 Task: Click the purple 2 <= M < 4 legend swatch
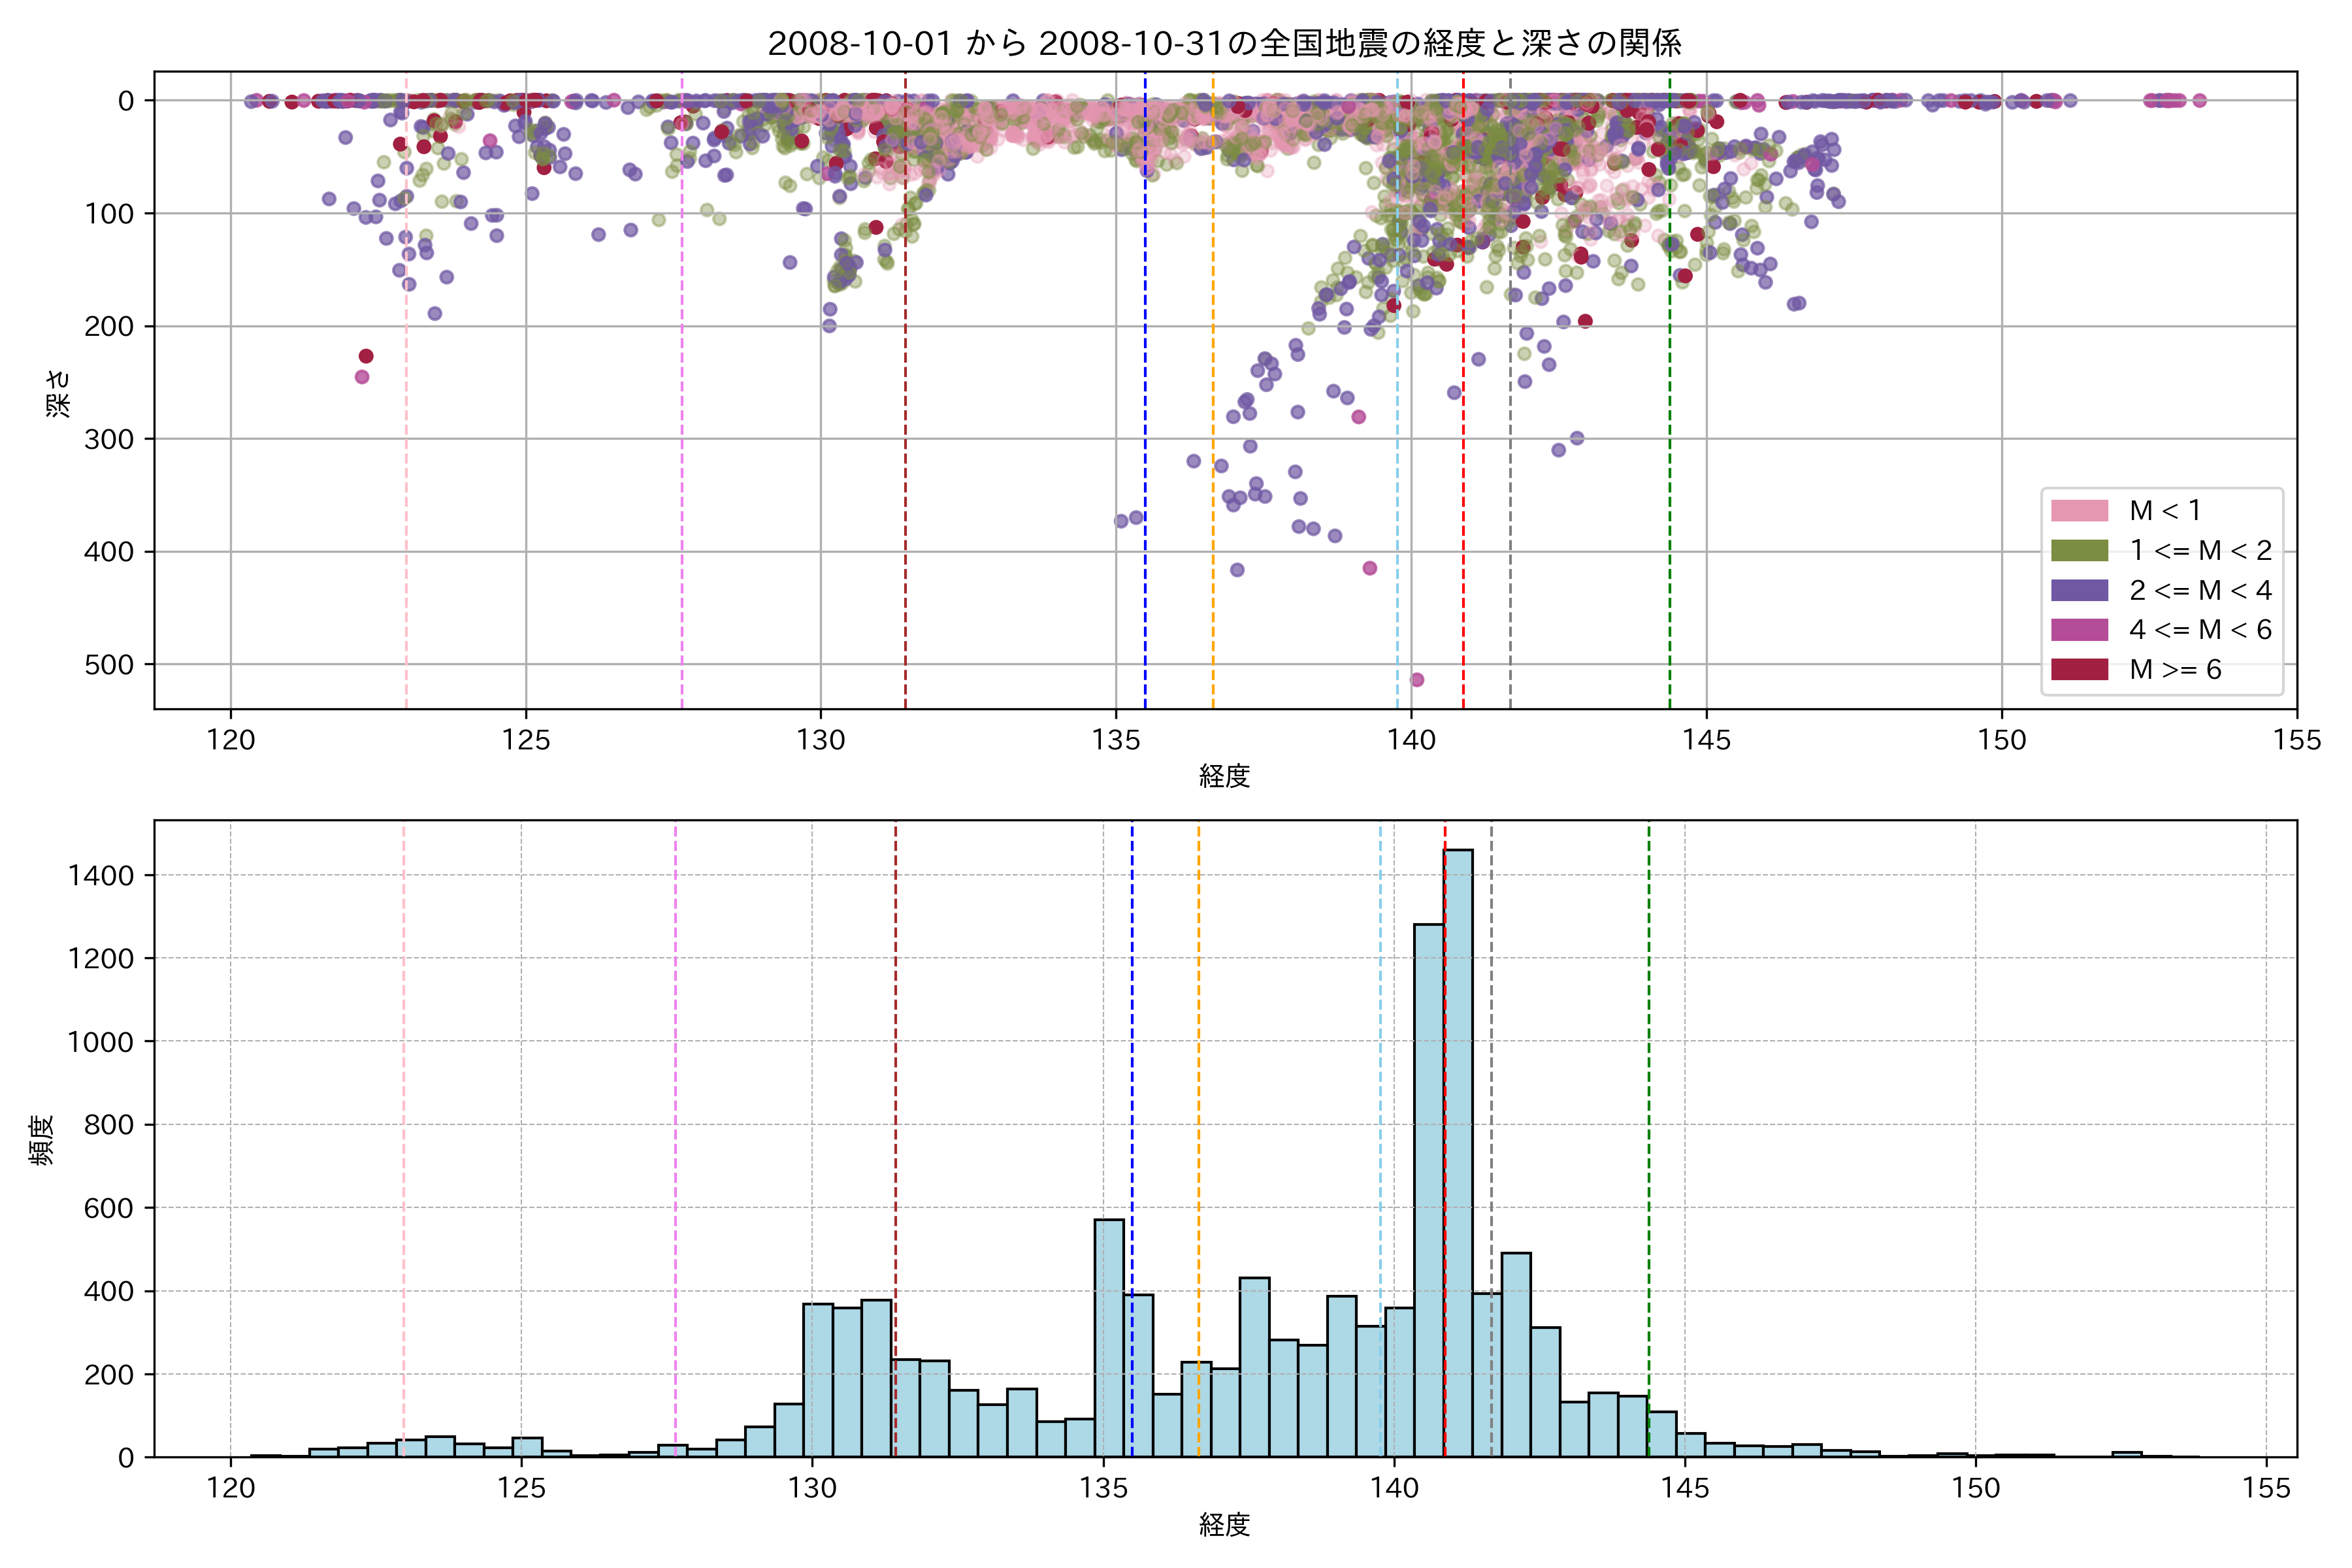coord(2079,590)
